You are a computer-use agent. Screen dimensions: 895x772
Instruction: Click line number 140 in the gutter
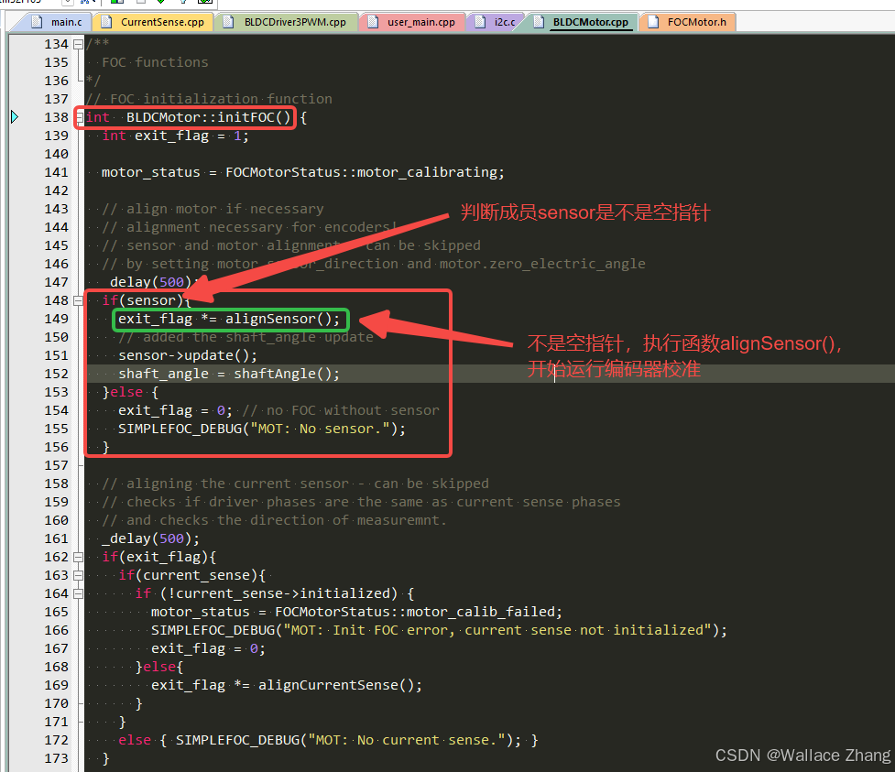click(57, 154)
